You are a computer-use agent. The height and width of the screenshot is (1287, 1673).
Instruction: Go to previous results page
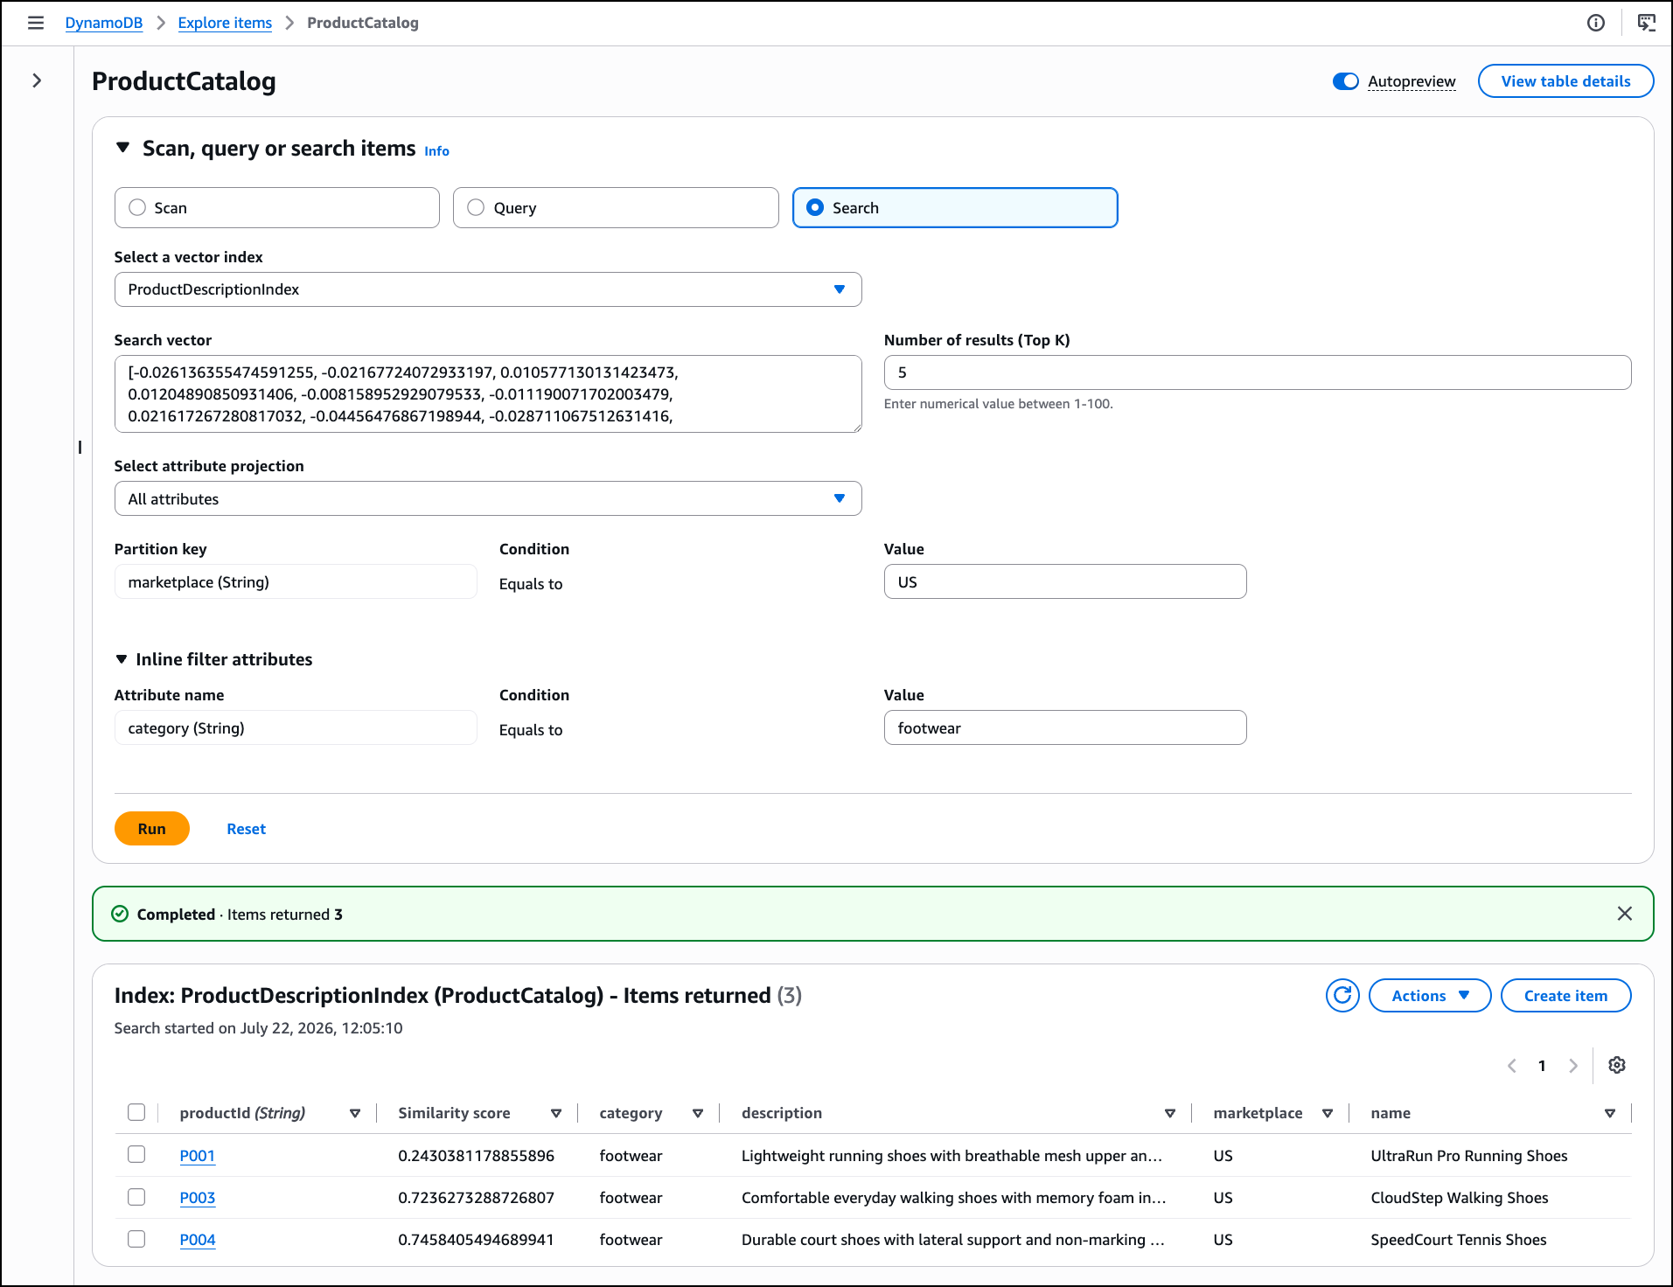click(x=1512, y=1066)
